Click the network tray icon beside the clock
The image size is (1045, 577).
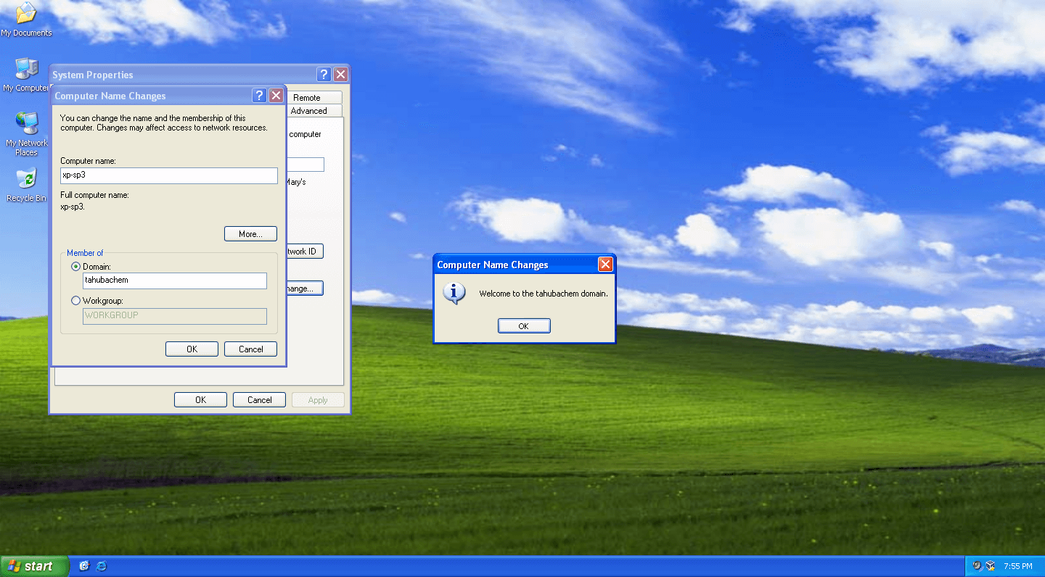[991, 566]
